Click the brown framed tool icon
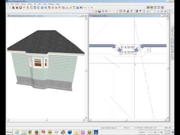Screen dimensions: 180x135 tap(21, 7)
